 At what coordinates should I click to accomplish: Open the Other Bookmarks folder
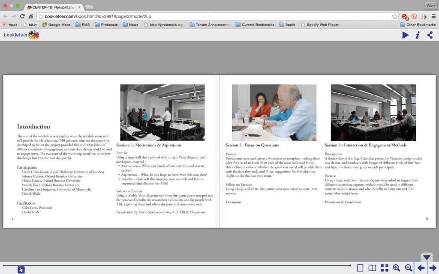tap(418, 25)
